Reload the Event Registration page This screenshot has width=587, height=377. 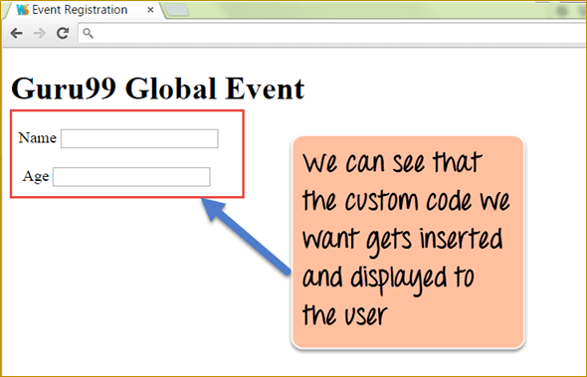[x=63, y=33]
